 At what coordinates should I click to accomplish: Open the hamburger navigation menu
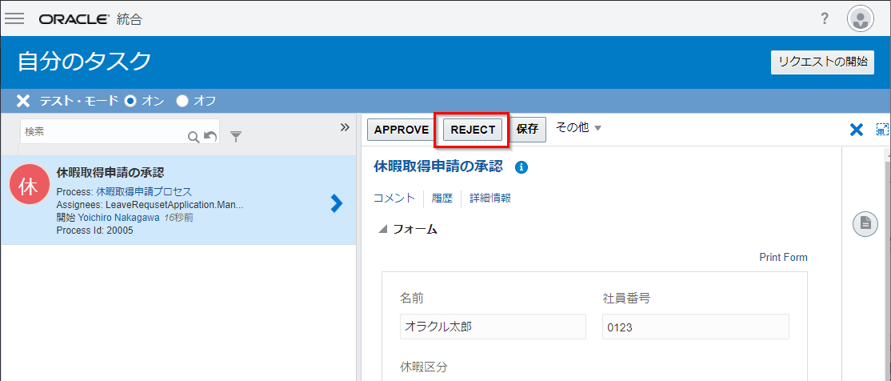click(14, 18)
